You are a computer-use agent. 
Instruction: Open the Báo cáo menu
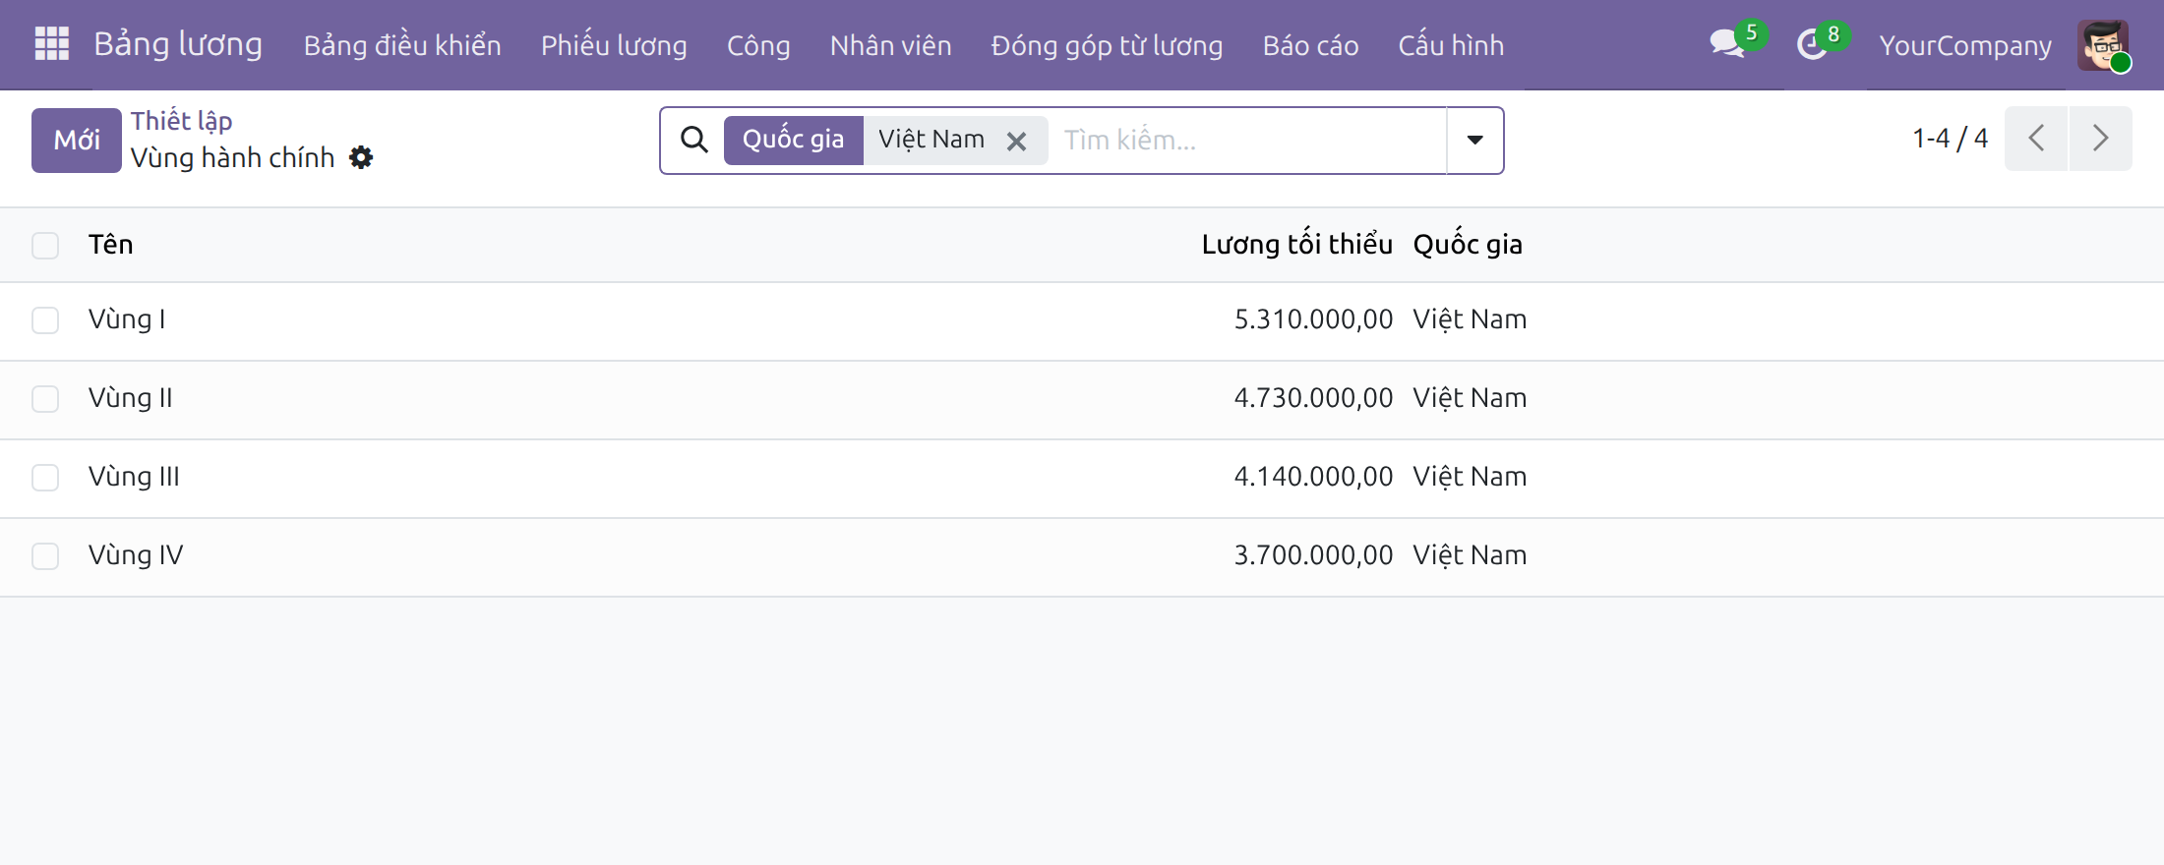(x=1310, y=45)
